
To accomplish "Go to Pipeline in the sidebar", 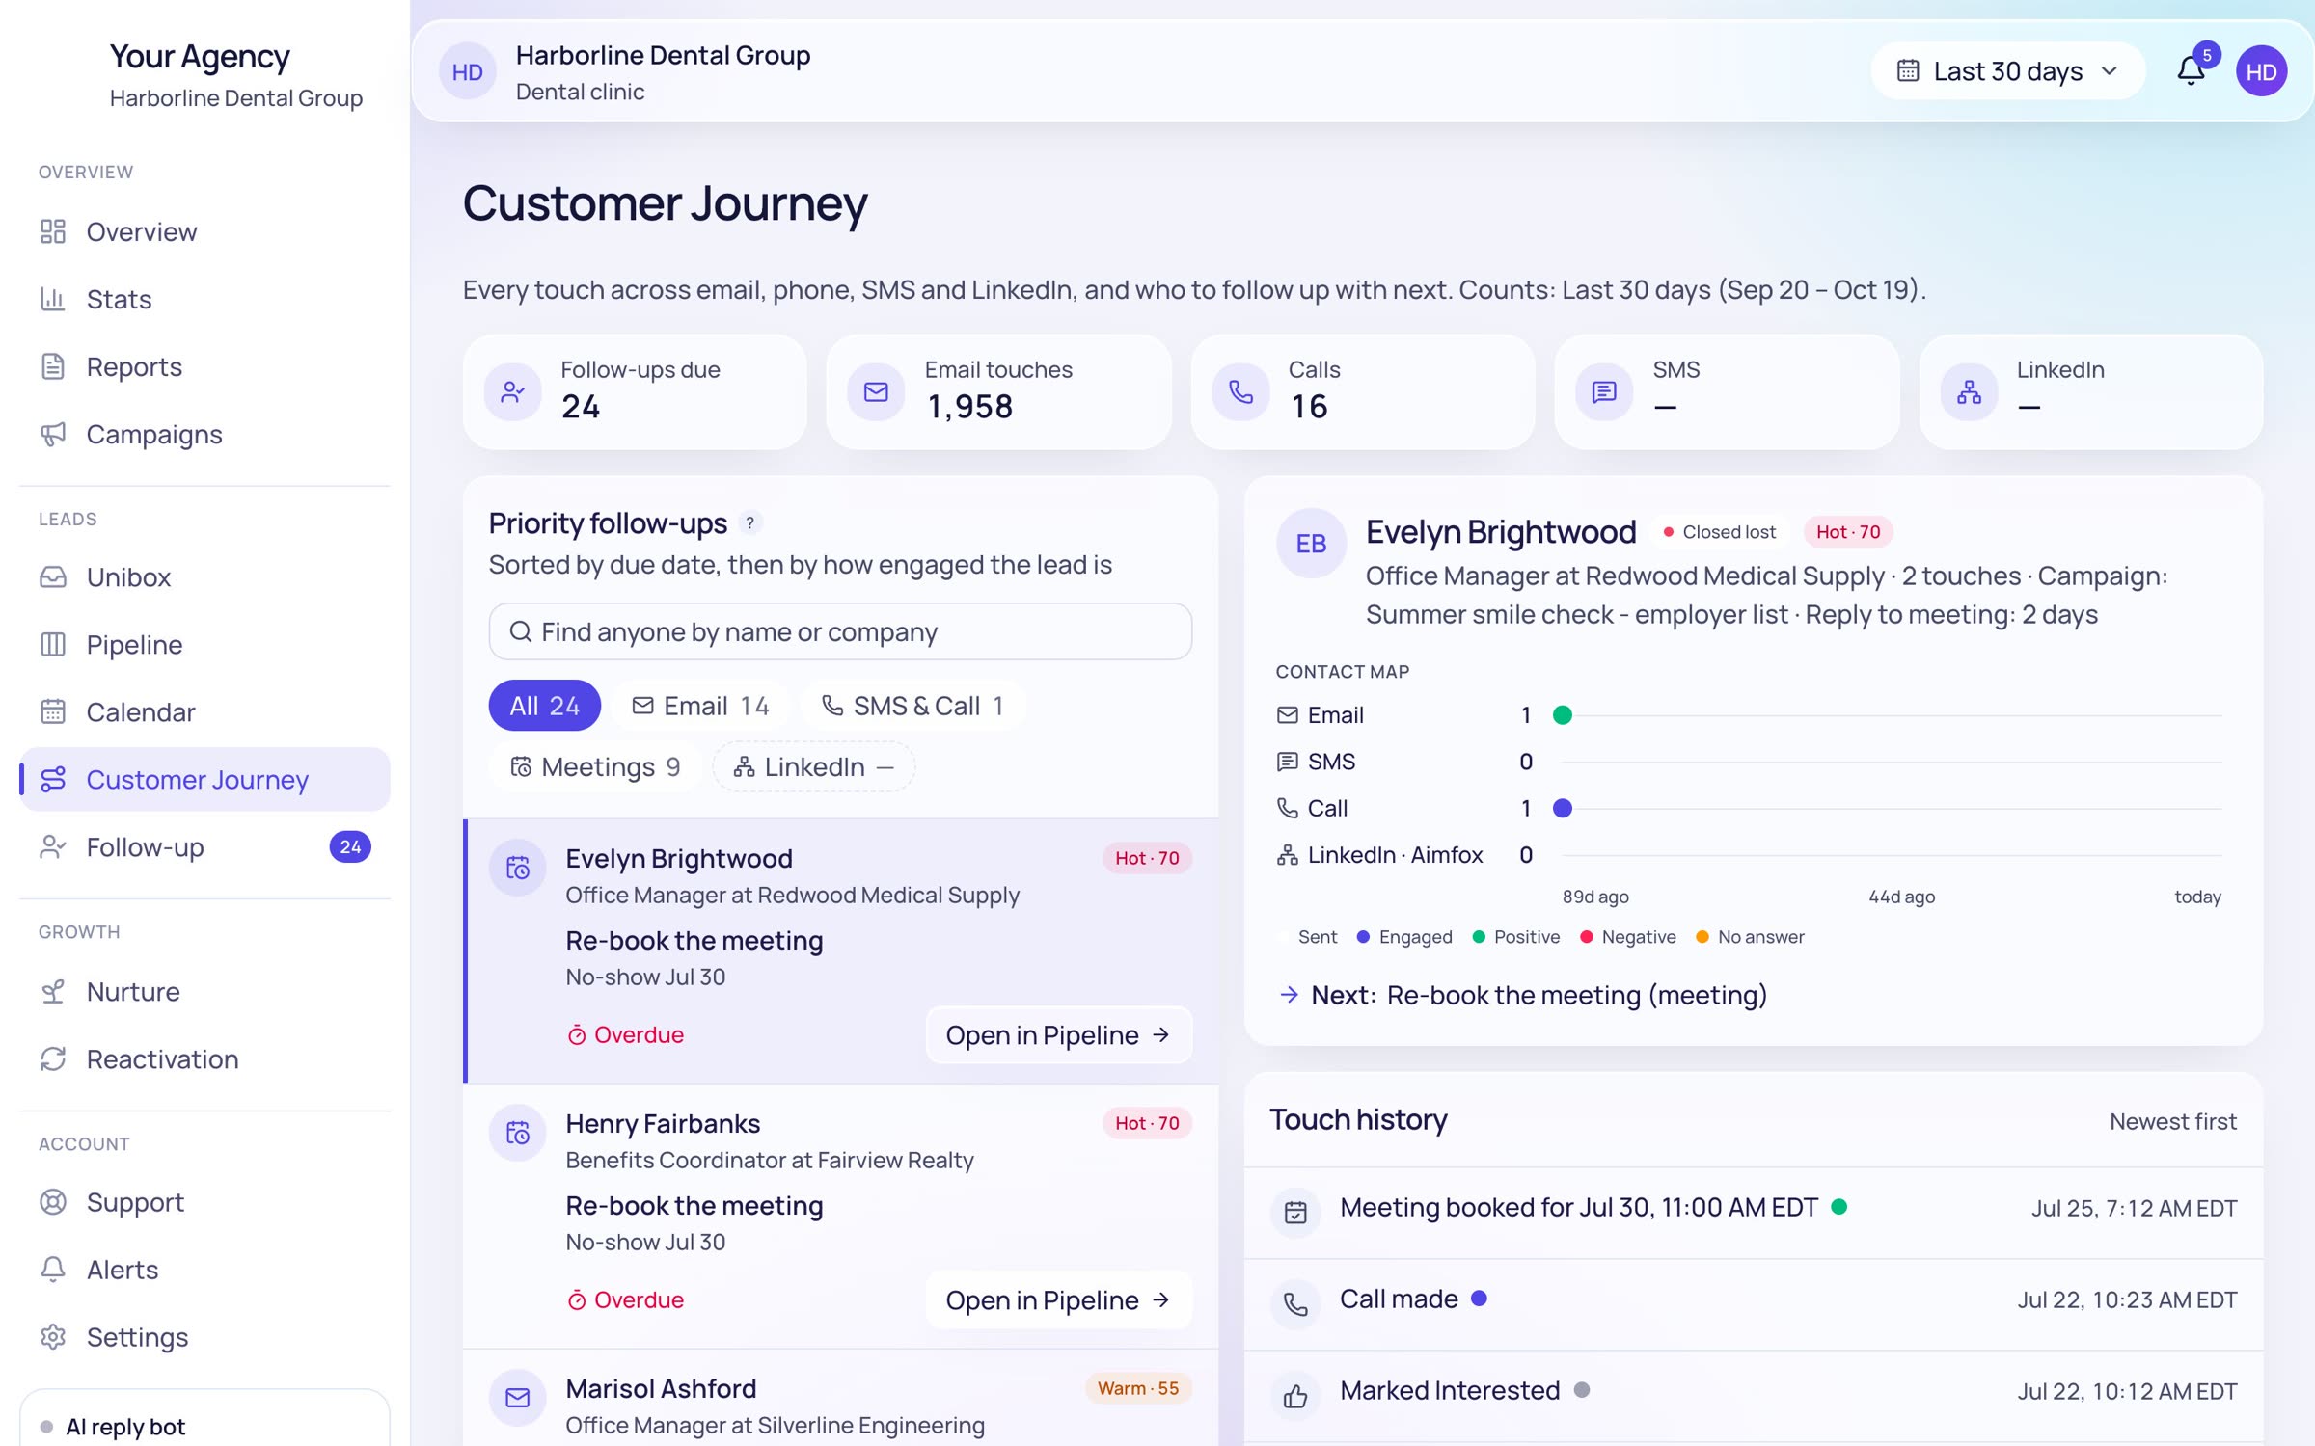I will (x=204, y=645).
